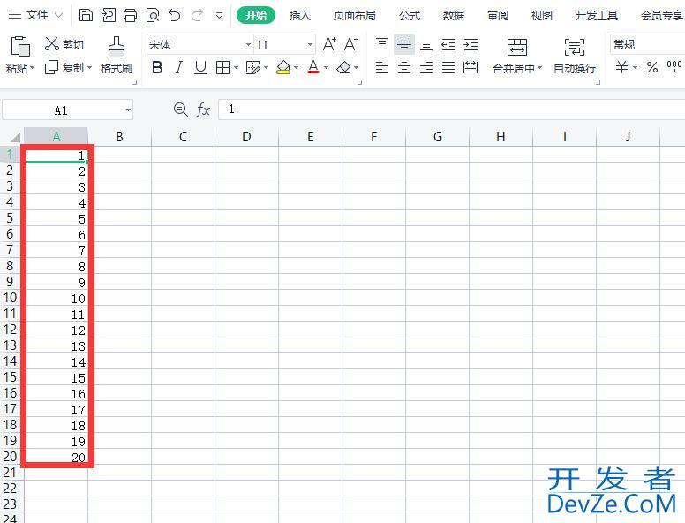Select column D header

246,137
